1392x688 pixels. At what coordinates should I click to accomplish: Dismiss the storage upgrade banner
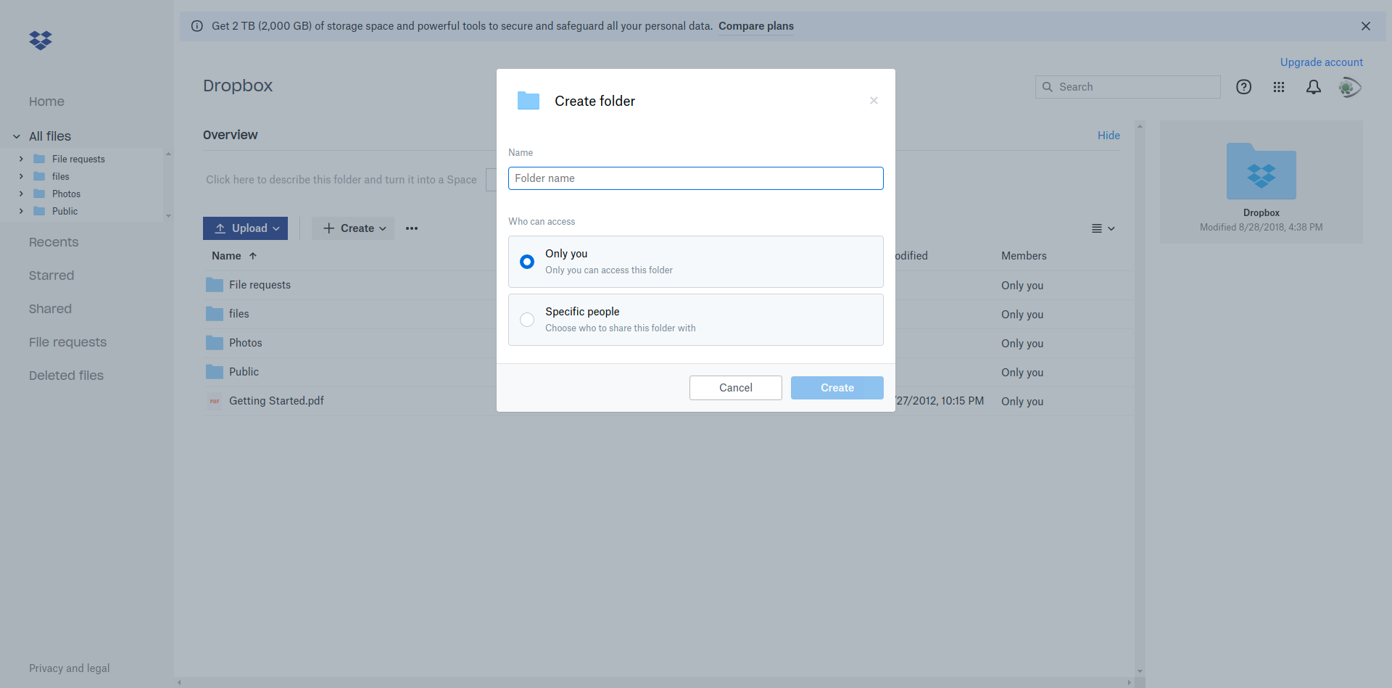1366,26
